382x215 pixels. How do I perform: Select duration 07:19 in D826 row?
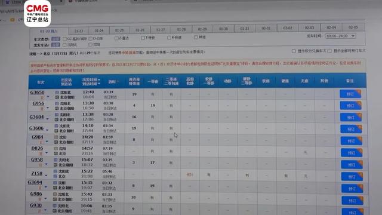pyautogui.click(x=107, y=149)
